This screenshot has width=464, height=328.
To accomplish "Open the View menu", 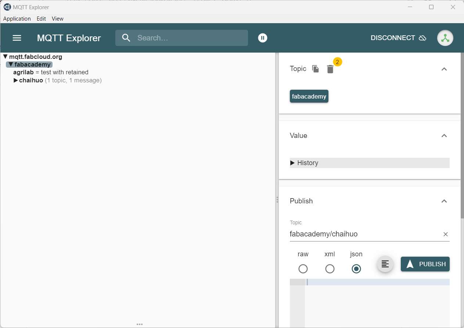I will click(x=57, y=19).
